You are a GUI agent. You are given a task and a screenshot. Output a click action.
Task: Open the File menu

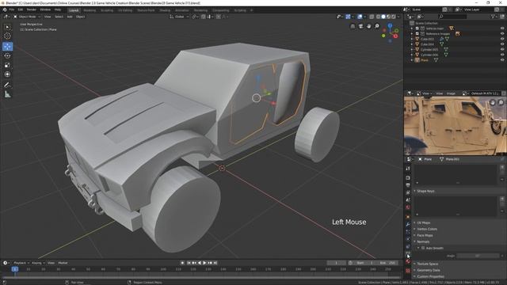pos(12,10)
